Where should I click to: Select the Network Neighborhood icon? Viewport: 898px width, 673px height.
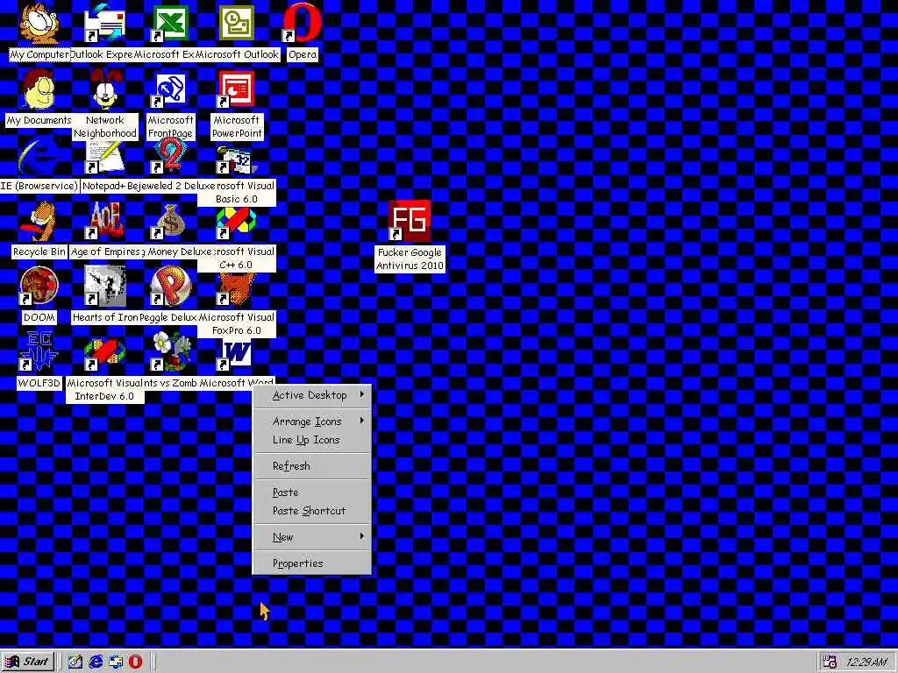105,90
